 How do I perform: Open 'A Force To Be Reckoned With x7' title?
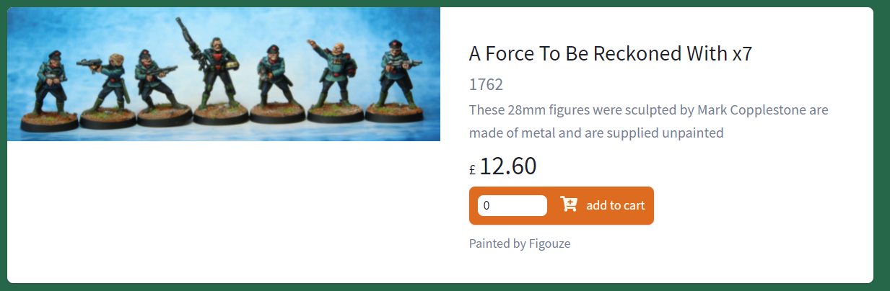pos(611,54)
